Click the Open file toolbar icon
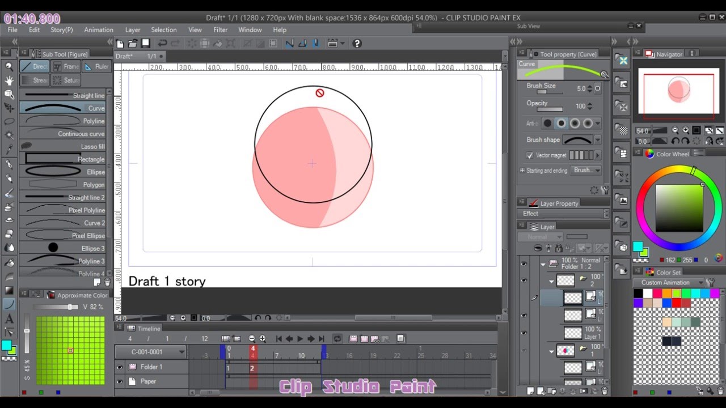Viewport: 726px width, 408px height. [132, 43]
